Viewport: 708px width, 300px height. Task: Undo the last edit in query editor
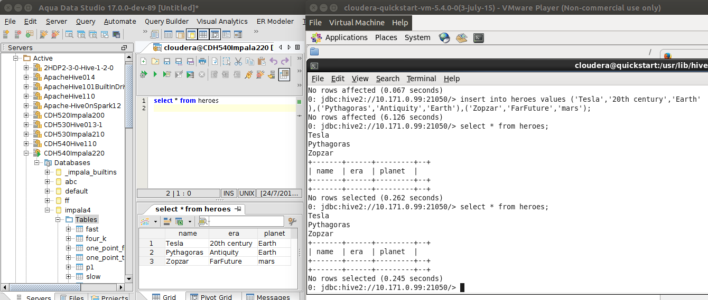tap(273, 61)
